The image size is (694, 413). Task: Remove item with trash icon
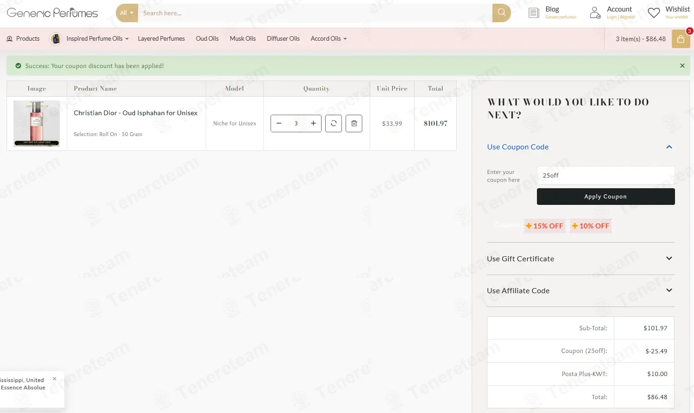[x=354, y=123]
